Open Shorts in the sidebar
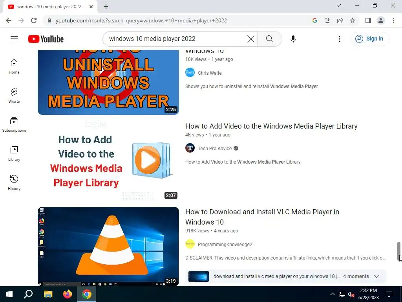This screenshot has width=402, height=302. tap(14, 96)
